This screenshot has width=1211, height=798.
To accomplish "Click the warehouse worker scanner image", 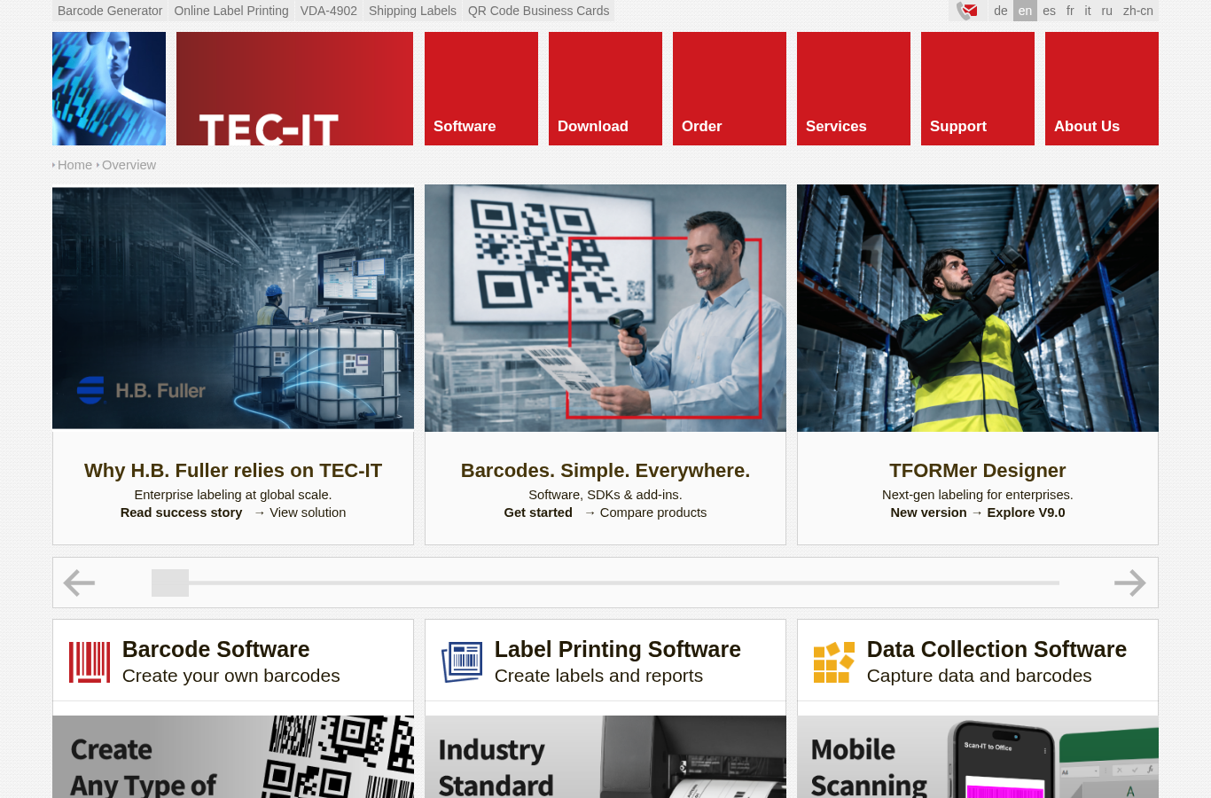I will click(978, 308).
